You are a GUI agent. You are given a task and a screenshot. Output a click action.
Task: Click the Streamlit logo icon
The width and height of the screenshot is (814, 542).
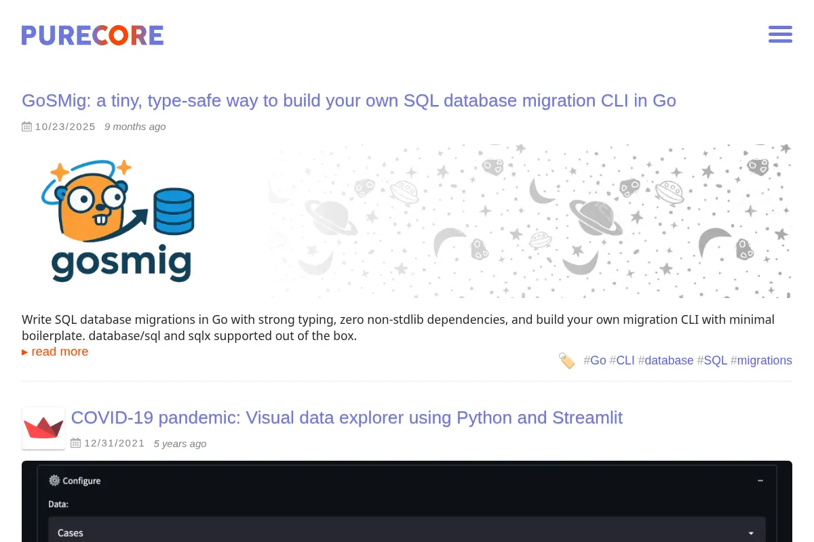point(43,428)
